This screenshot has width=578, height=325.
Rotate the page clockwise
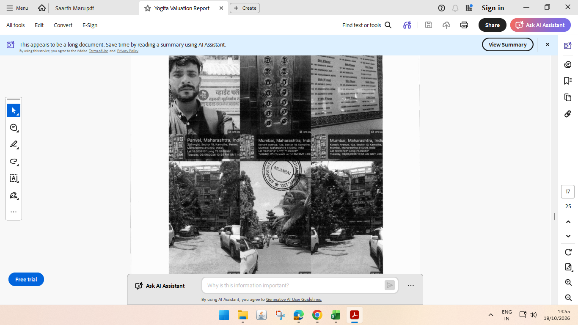click(568, 252)
